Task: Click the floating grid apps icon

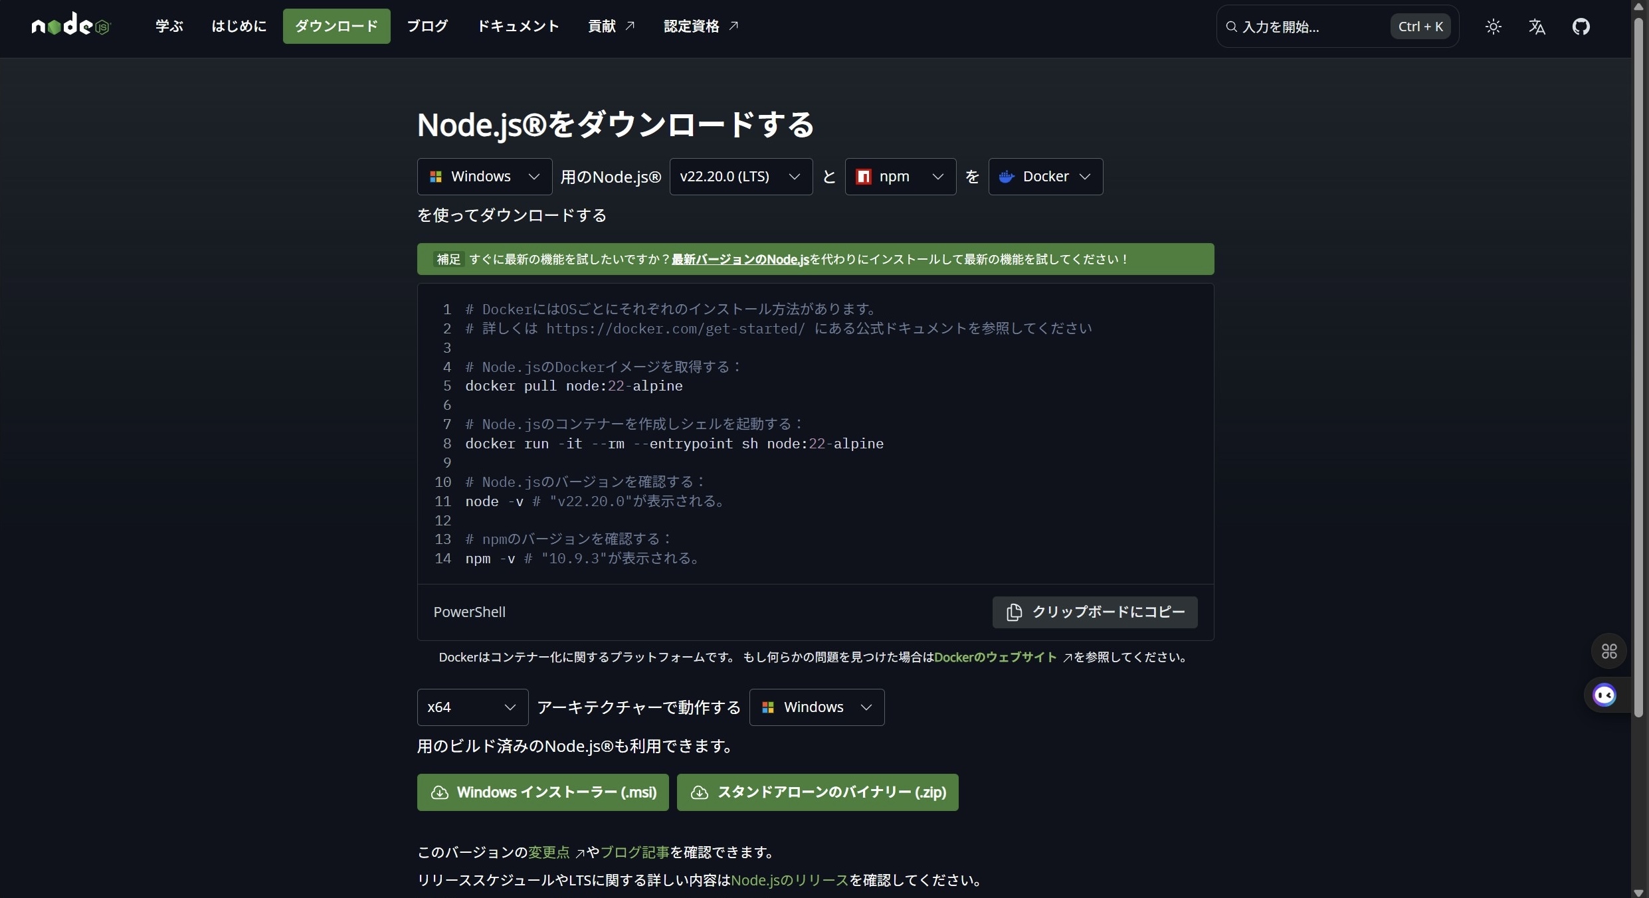Action: 1608,651
